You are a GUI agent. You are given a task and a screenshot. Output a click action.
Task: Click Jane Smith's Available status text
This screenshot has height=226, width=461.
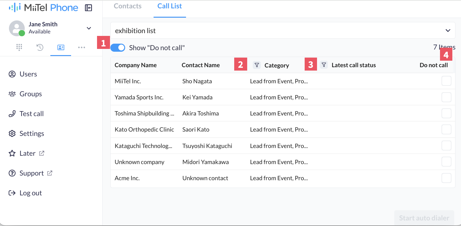point(40,32)
